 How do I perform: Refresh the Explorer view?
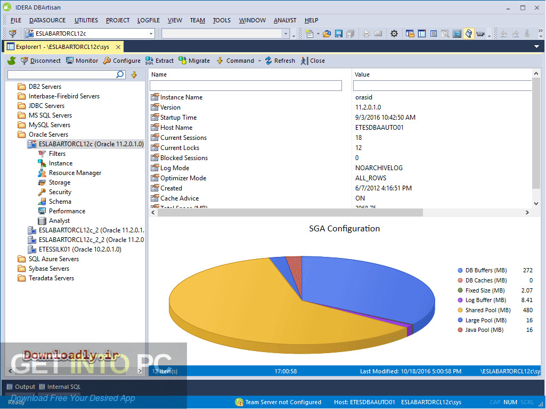(x=280, y=61)
